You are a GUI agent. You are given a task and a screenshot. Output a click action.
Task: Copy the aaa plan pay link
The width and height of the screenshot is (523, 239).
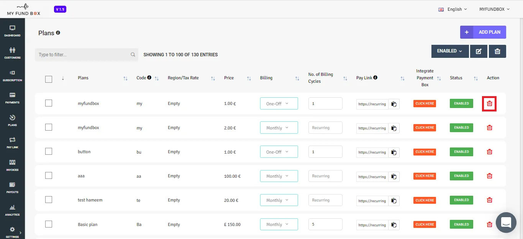[x=394, y=177]
